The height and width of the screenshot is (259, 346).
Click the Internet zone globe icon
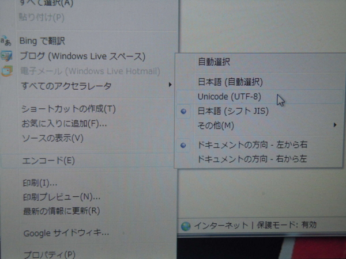[x=186, y=226]
